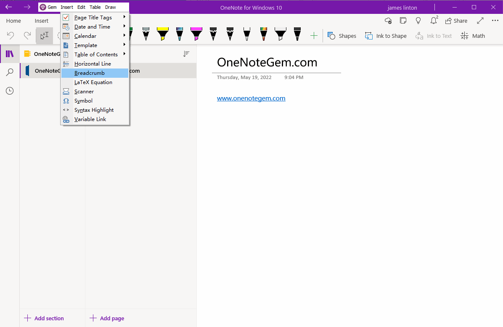The image size is (503, 327).
Task: Expand Page Title Tags submenu arrow
Action: (x=124, y=17)
